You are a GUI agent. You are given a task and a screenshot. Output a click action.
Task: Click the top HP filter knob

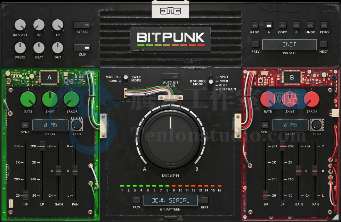39,25
